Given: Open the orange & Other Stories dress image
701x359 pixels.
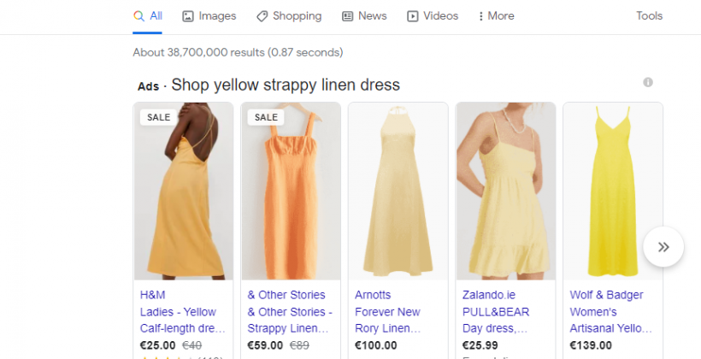Looking at the screenshot, I should coord(291,191).
